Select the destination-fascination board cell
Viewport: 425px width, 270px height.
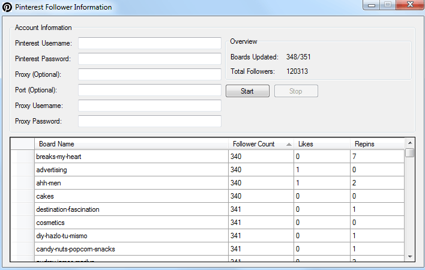[x=131, y=209]
